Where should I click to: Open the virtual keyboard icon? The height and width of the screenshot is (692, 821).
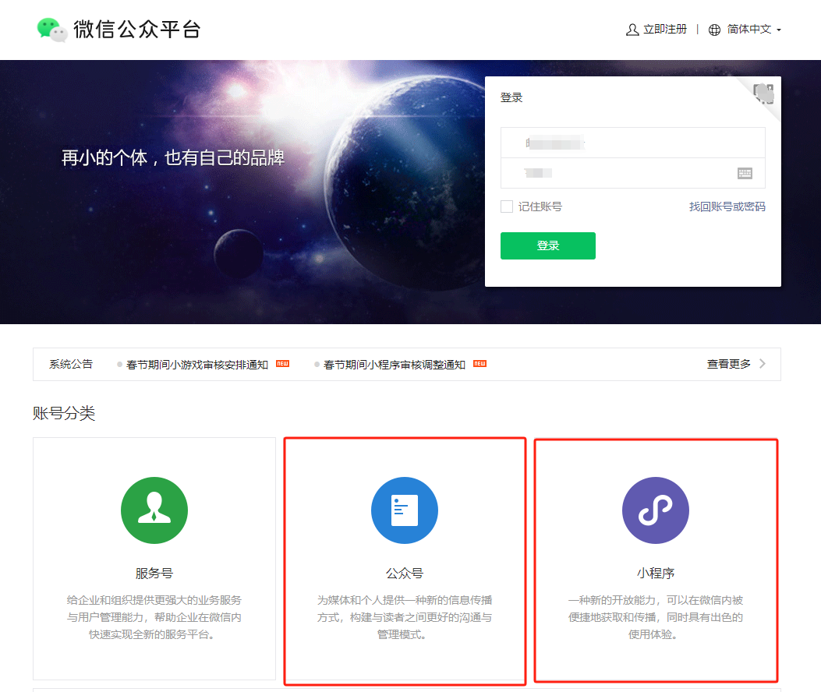pos(745,173)
